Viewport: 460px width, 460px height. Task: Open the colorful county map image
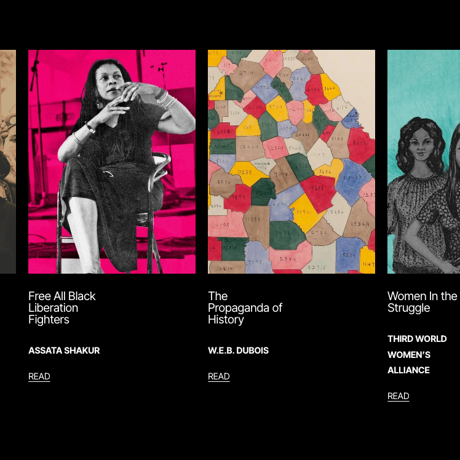click(x=291, y=162)
